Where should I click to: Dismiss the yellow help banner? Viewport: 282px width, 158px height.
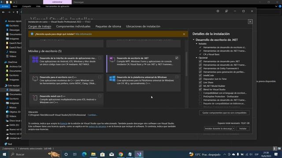tap(184, 34)
